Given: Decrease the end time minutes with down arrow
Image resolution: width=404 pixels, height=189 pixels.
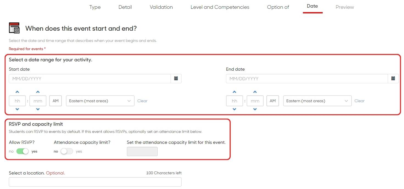Looking at the screenshot, I should click(255, 109).
